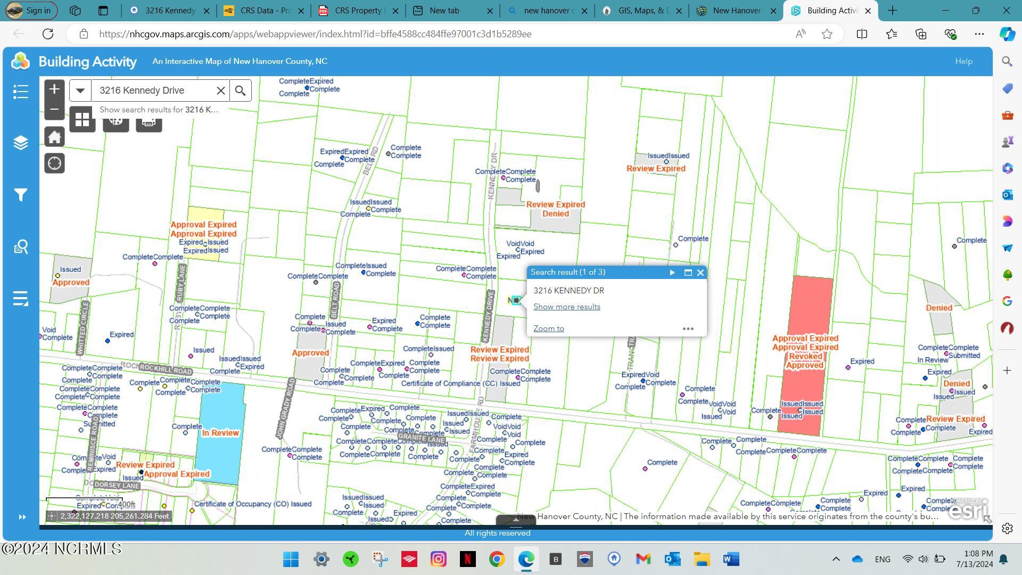The width and height of the screenshot is (1022, 575).
Task: Open popup more options ellipsis menu
Action: (x=688, y=328)
